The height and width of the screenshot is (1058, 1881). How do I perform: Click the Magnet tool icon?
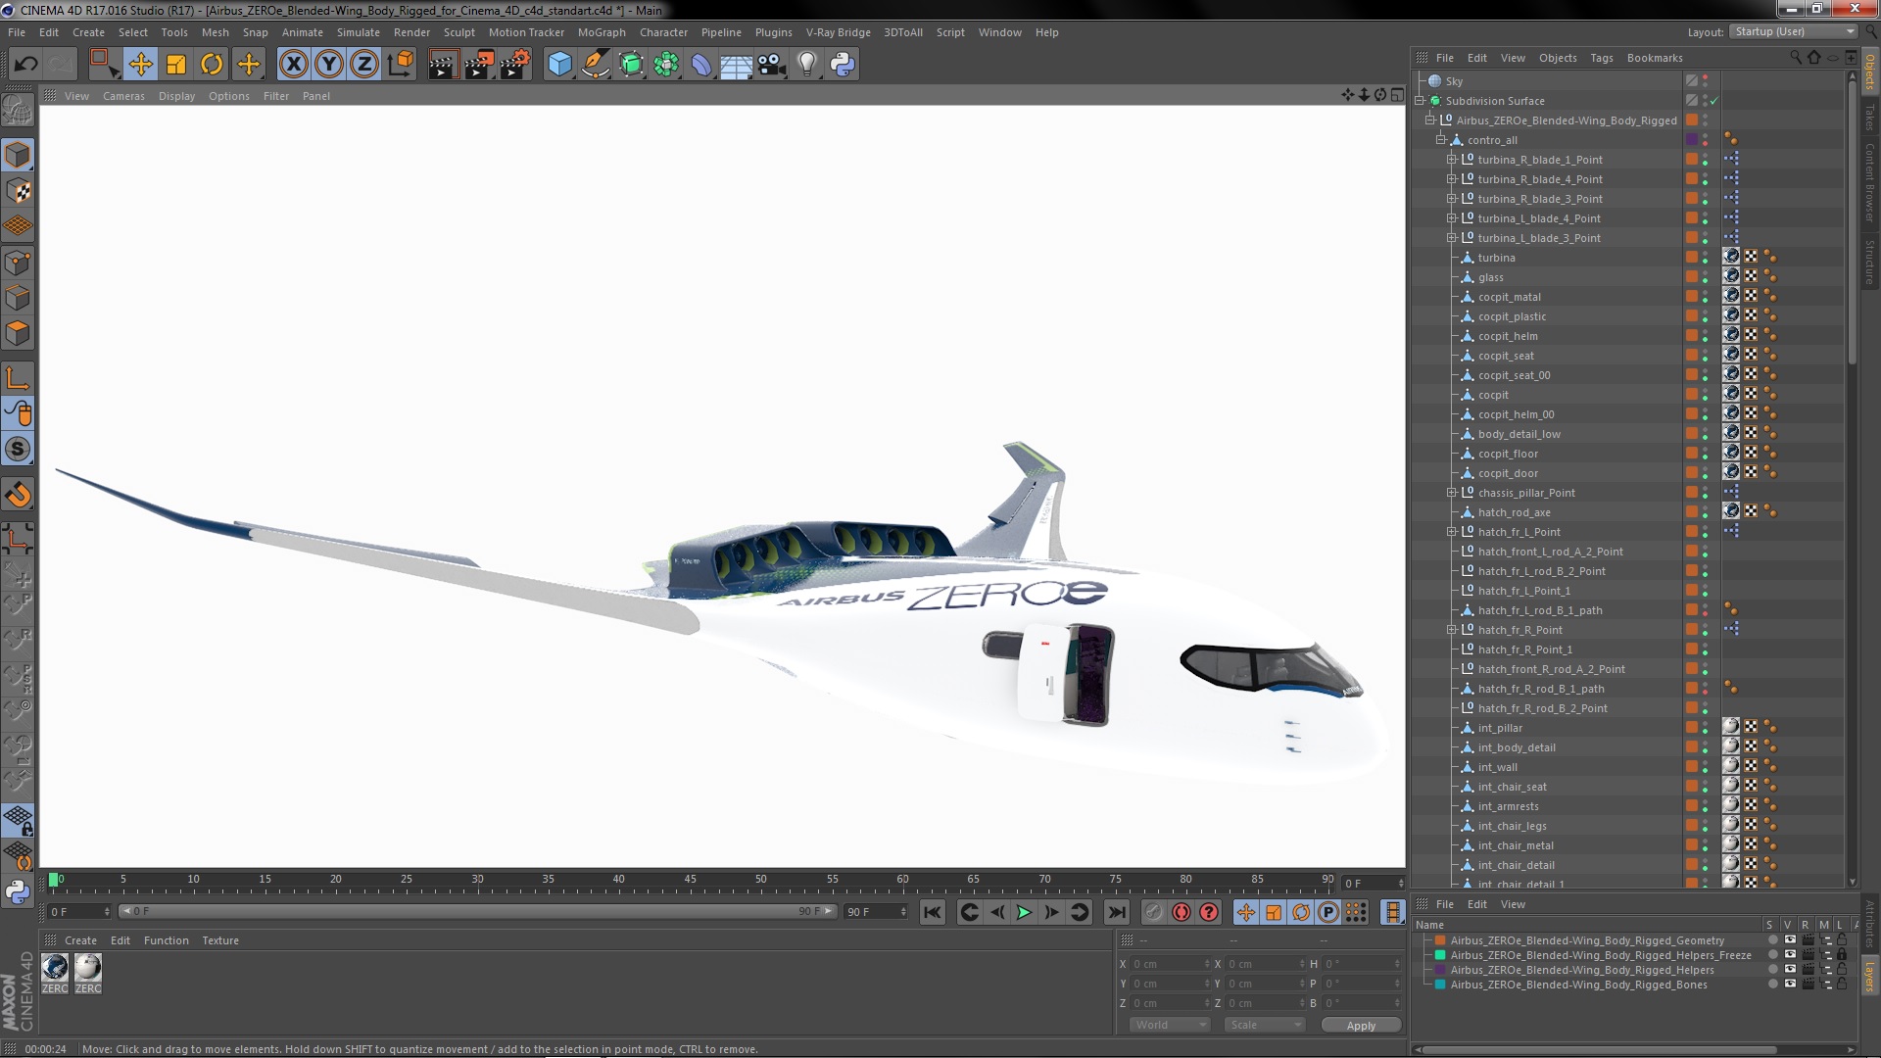tap(18, 495)
